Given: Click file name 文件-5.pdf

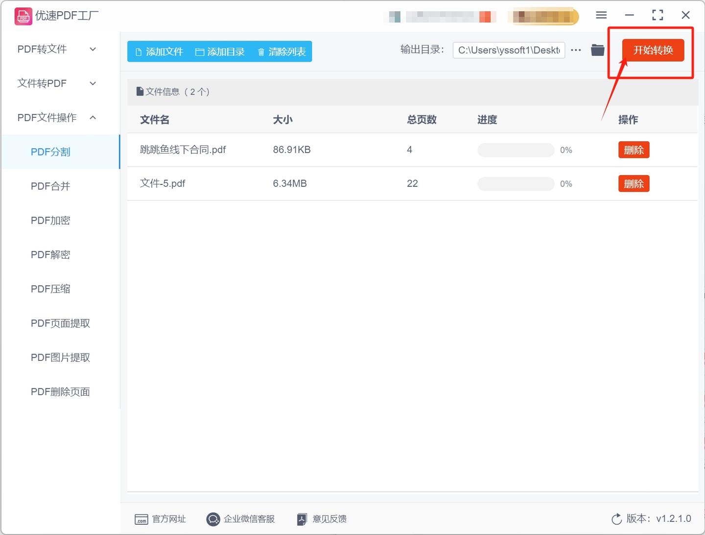Looking at the screenshot, I should coord(163,183).
